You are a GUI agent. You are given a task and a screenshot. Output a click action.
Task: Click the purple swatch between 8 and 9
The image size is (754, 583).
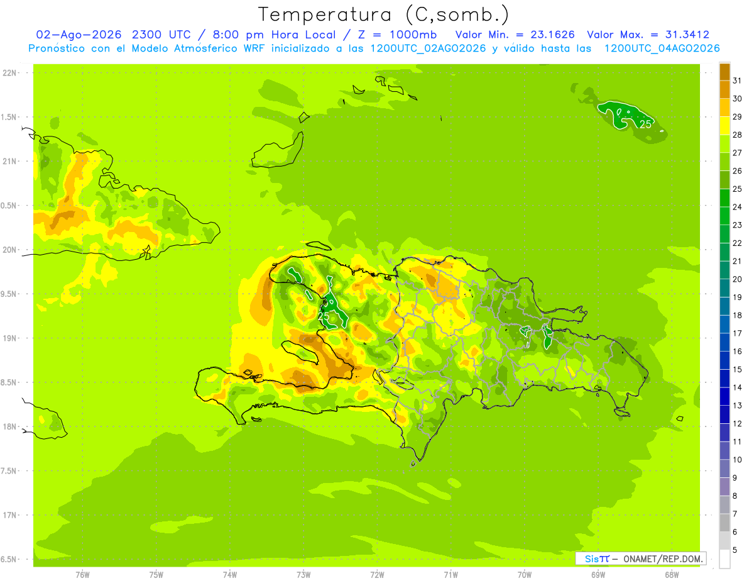(724, 487)
